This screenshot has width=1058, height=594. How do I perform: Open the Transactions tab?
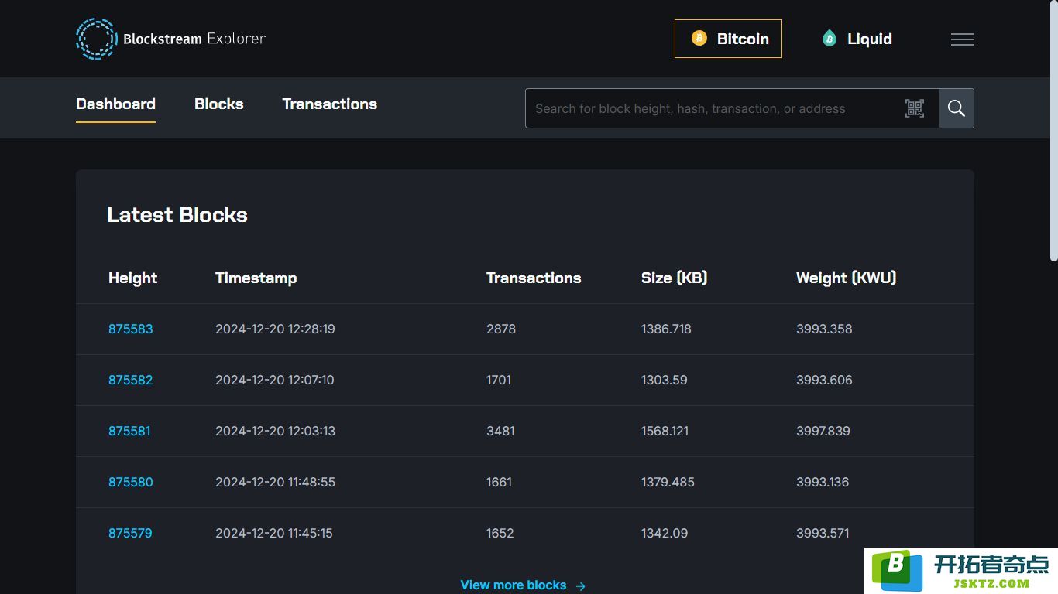[330, 104]
